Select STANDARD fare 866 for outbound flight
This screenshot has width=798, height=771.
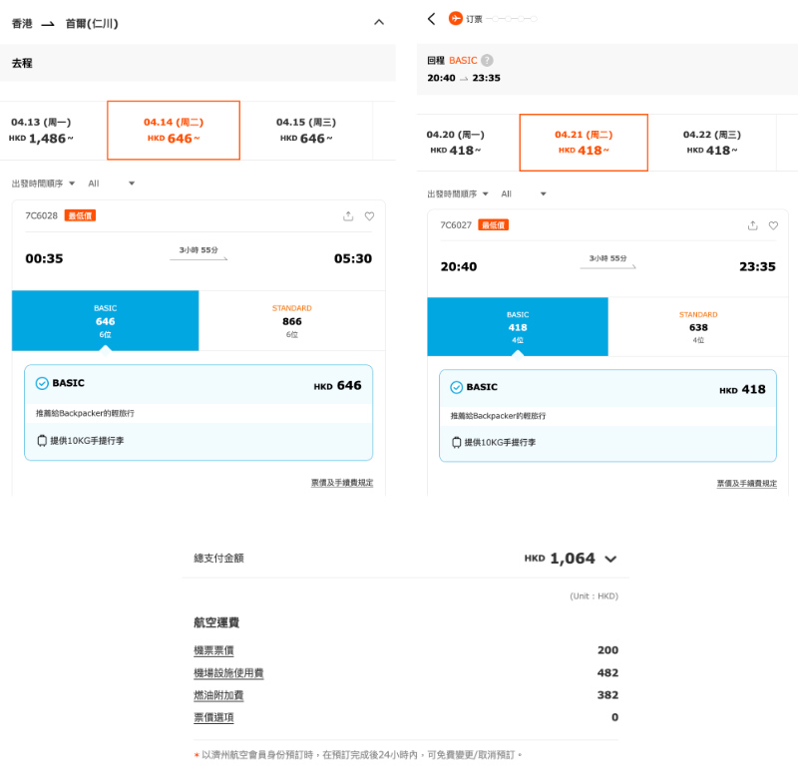pos(291,320)
